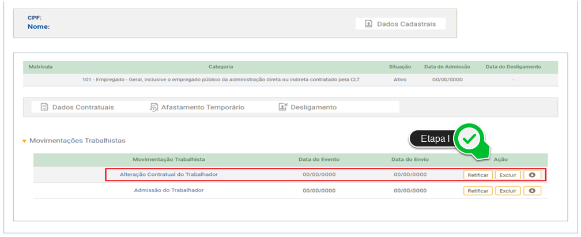Click the green checkmark Etapa I badge
Image resolution: width=581 pixels, height=237 pixels.
(x=470, y=139)
